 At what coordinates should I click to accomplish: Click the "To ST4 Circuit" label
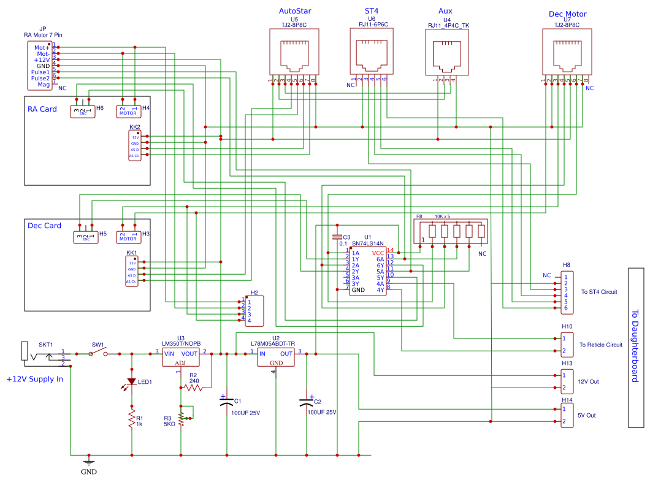tap(599, 292)
